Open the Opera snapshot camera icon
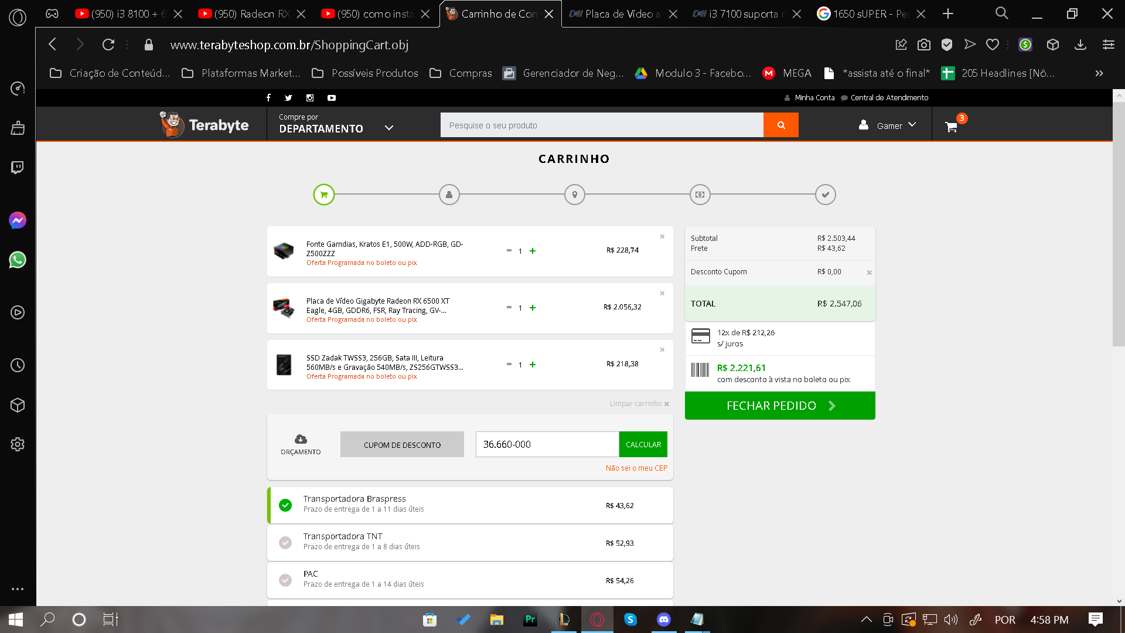 click(924, 45)
